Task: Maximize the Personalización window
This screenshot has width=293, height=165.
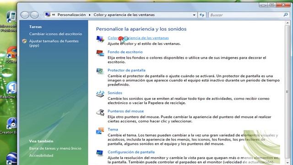Action: (272, 5)
